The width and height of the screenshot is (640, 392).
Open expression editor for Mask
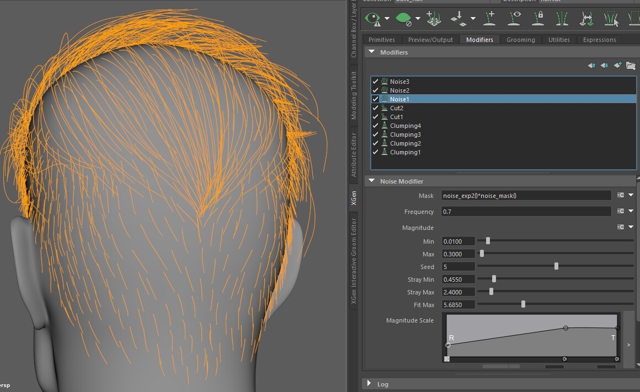[x=620, y=195]
